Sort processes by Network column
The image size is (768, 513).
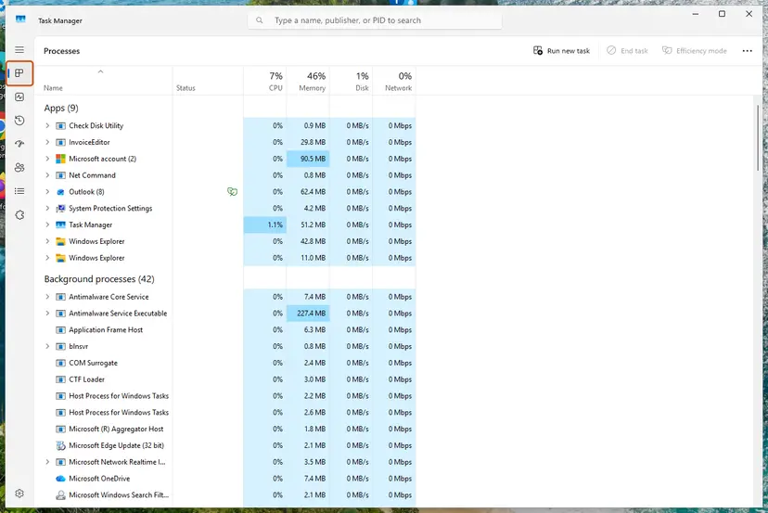pos(394,81)
